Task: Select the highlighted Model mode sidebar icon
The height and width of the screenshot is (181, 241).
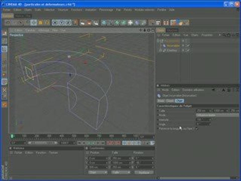Action: [x=5, y=49]
